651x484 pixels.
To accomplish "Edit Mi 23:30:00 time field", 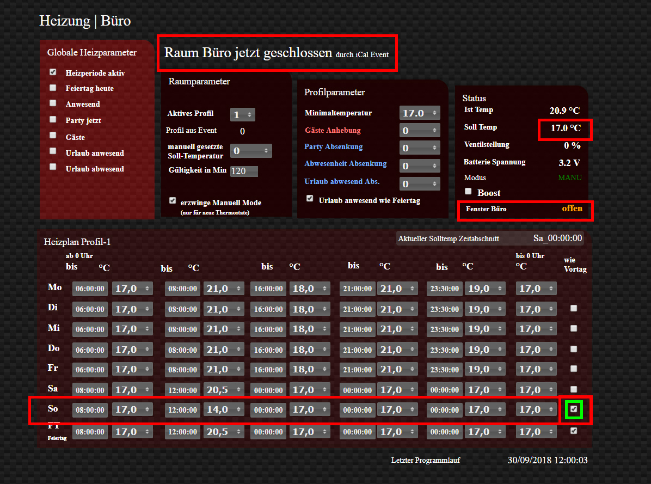I will 444,329.
